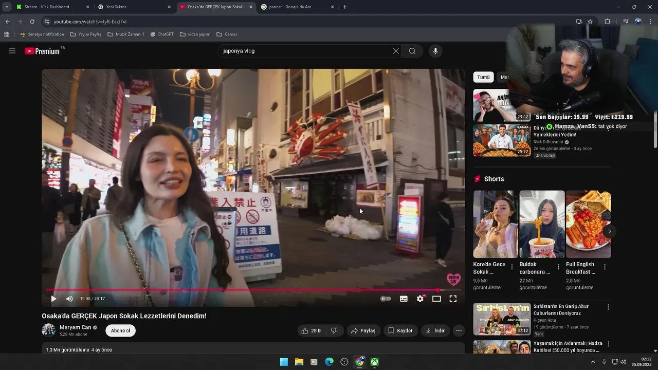The image size is (658, 370).
Task: Open the apps grid in bookmarks bar
Action: [x=7, y=34]
